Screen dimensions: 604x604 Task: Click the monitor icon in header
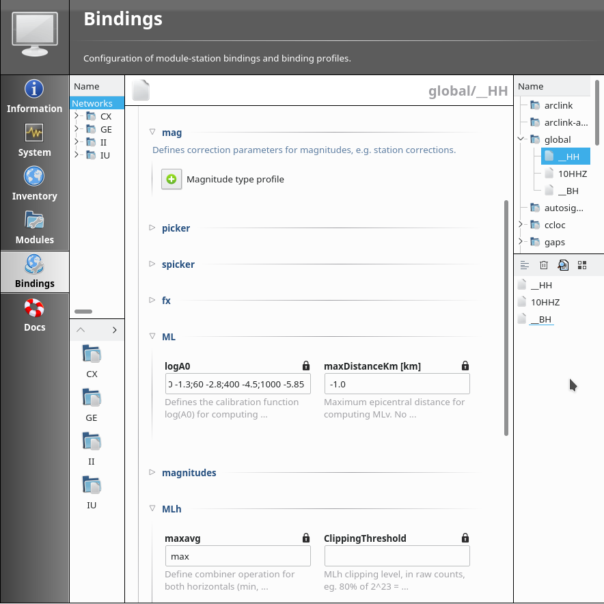[35, 34]
